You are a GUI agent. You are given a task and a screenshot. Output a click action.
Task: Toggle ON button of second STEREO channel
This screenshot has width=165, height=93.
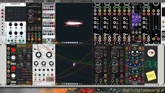[108, 26]
